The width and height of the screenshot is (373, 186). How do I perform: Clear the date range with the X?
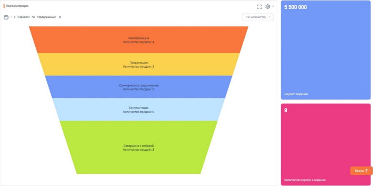tap(60, 17)
